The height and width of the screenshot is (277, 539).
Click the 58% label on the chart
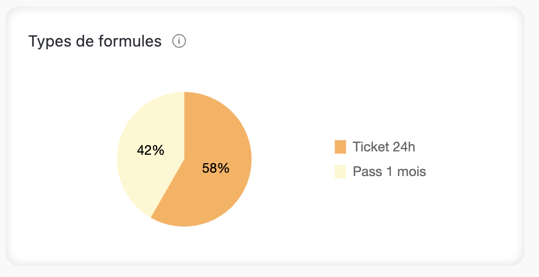[216, 168]
